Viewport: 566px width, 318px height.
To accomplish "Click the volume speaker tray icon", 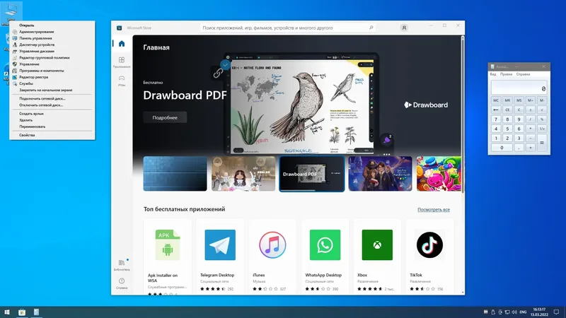I will pos(514,312).
